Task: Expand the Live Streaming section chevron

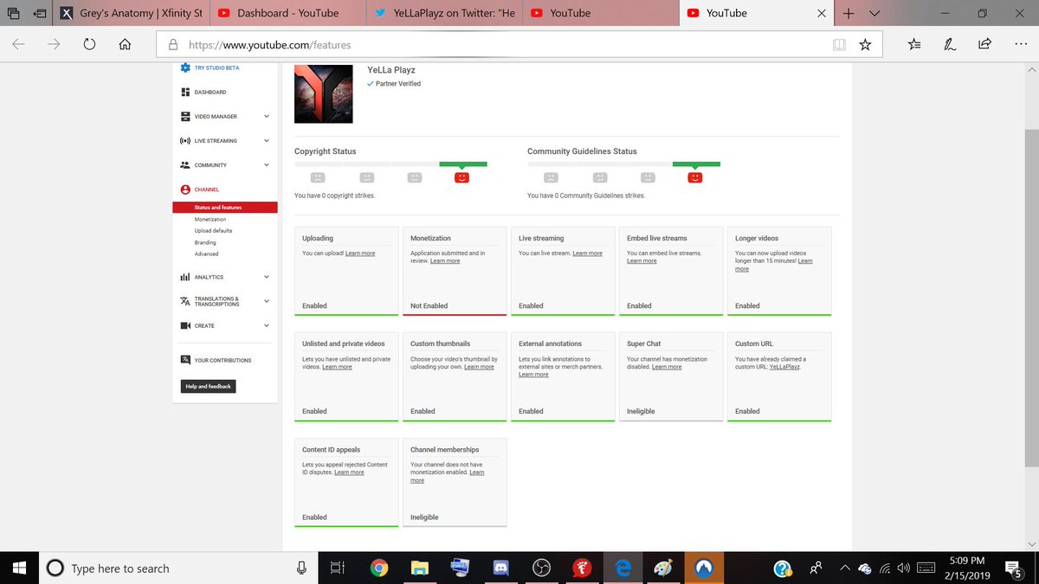Action: tap(267, 140)
